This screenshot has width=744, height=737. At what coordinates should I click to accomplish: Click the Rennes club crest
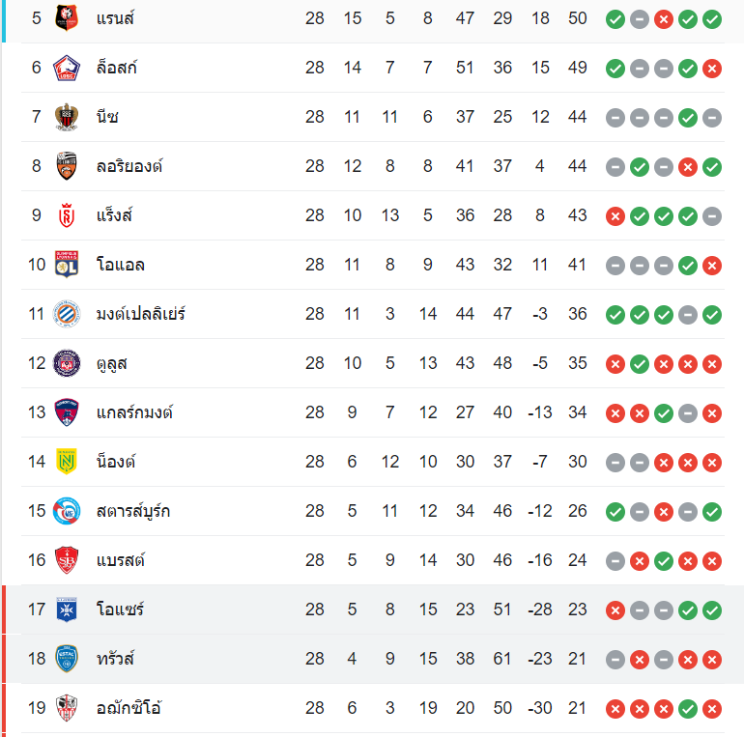67,18
